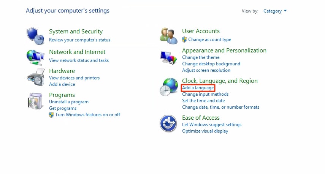Click Add a language link
The width and height of the screenshot is (325, 174).
198,88
